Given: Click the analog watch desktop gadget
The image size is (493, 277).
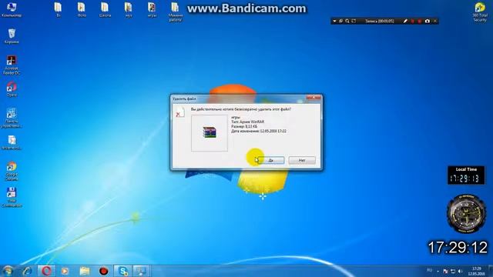Looking at the screenshot, I should click(466, 214).
